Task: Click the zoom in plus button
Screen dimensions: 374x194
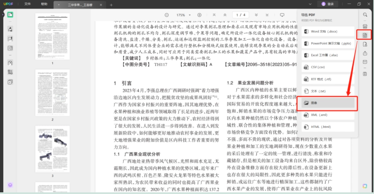Action: point(199,15)
